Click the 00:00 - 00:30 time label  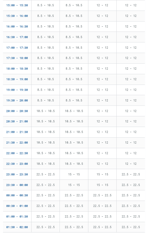click(17, 195)
